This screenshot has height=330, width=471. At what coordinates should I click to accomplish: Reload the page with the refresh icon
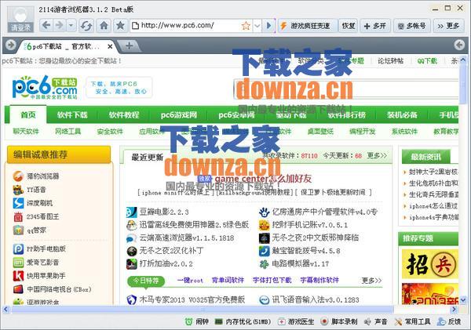[86, 26]
